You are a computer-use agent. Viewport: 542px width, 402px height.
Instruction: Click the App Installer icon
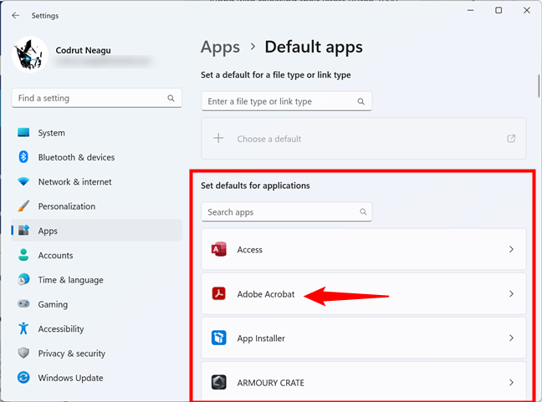[219, 338]
